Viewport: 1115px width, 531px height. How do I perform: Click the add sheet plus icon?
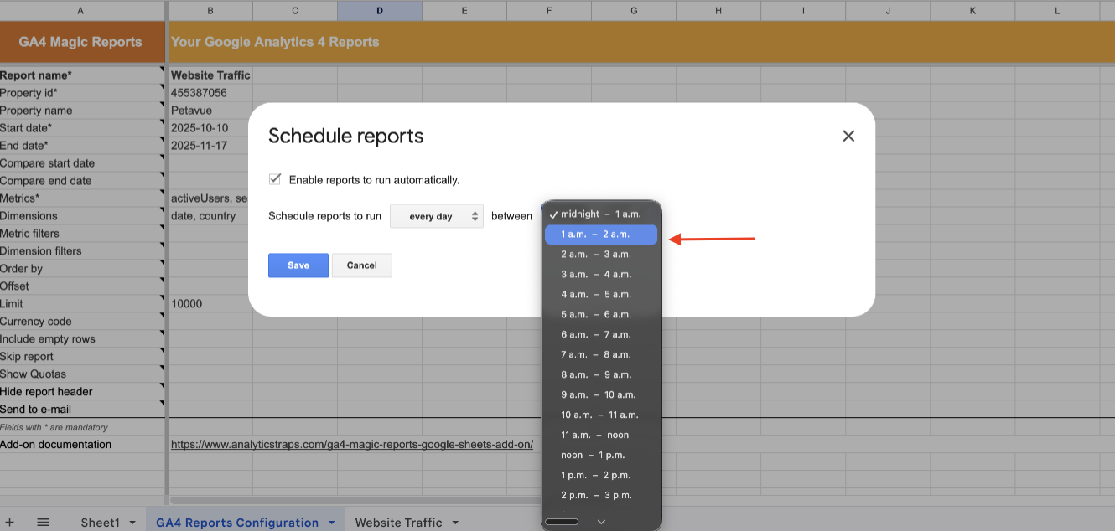point(10,523)
